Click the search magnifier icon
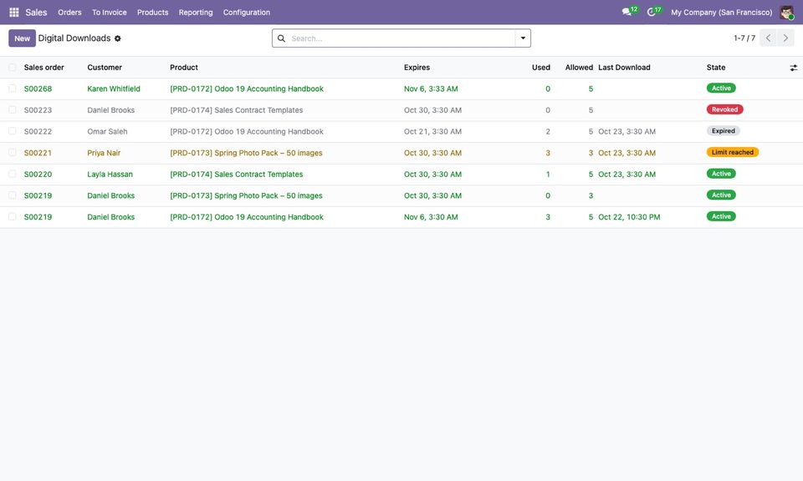The width and height of the screenshot is (803, 481). pyautogui.click(x=281, y=38)
